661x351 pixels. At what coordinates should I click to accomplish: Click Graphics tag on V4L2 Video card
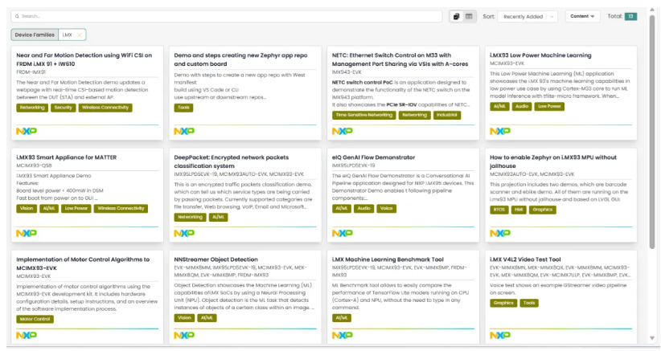click(x=503, y=304)
